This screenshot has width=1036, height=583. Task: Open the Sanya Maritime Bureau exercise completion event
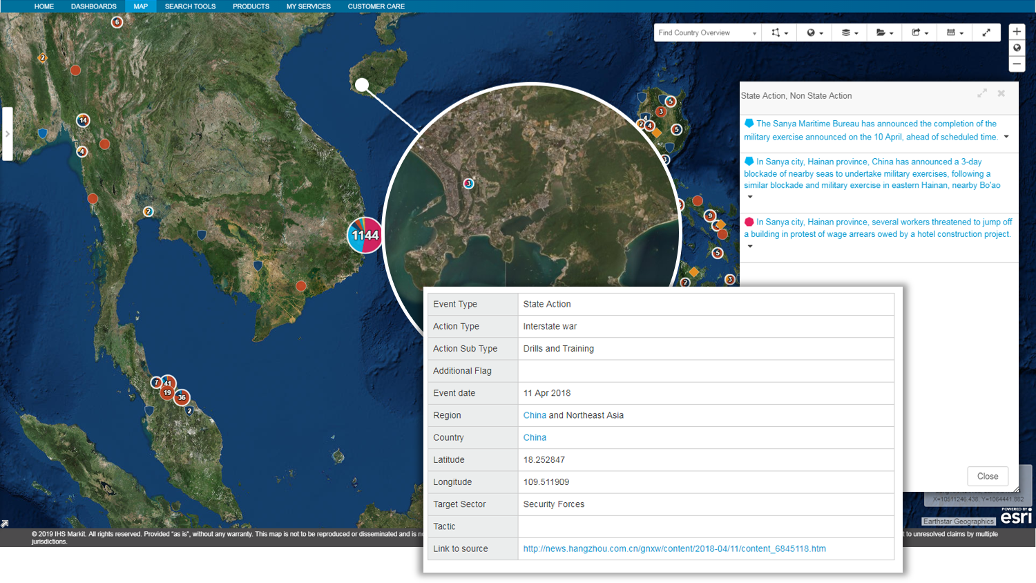(x=871, y=131)
